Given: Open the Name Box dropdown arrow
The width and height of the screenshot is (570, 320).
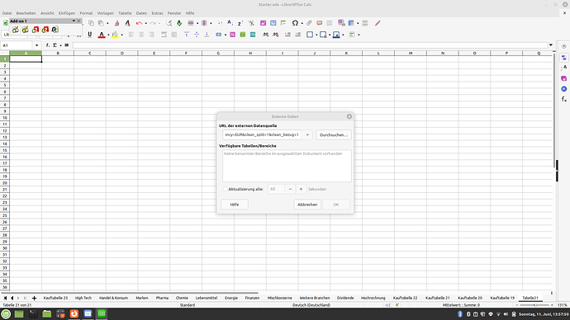Looking at the screenshot, I should [x=36, y=45].
